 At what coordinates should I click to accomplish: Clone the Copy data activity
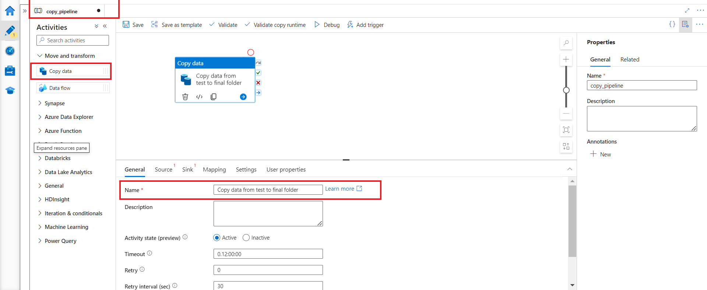[x=214, y=97]
